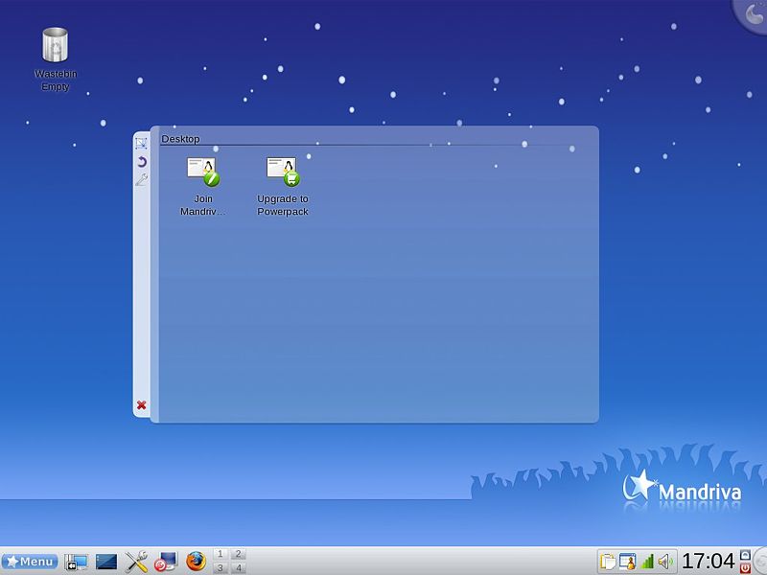Open the system configuration tools icon
This screenshot has height=575, width=767.
[x=136, y=562]
